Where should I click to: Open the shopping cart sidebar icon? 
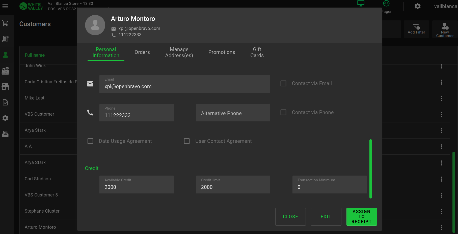(x=5, y=23)
